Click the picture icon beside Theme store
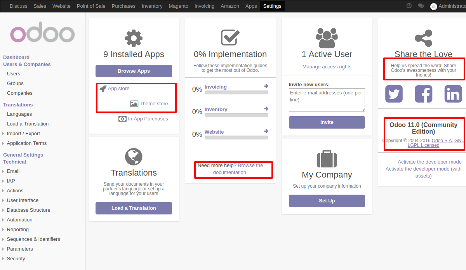This screenshot has width=466, height=270. point(134,104)
